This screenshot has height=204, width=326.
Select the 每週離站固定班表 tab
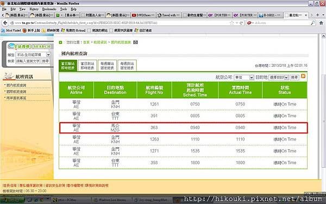pos(107,66)
